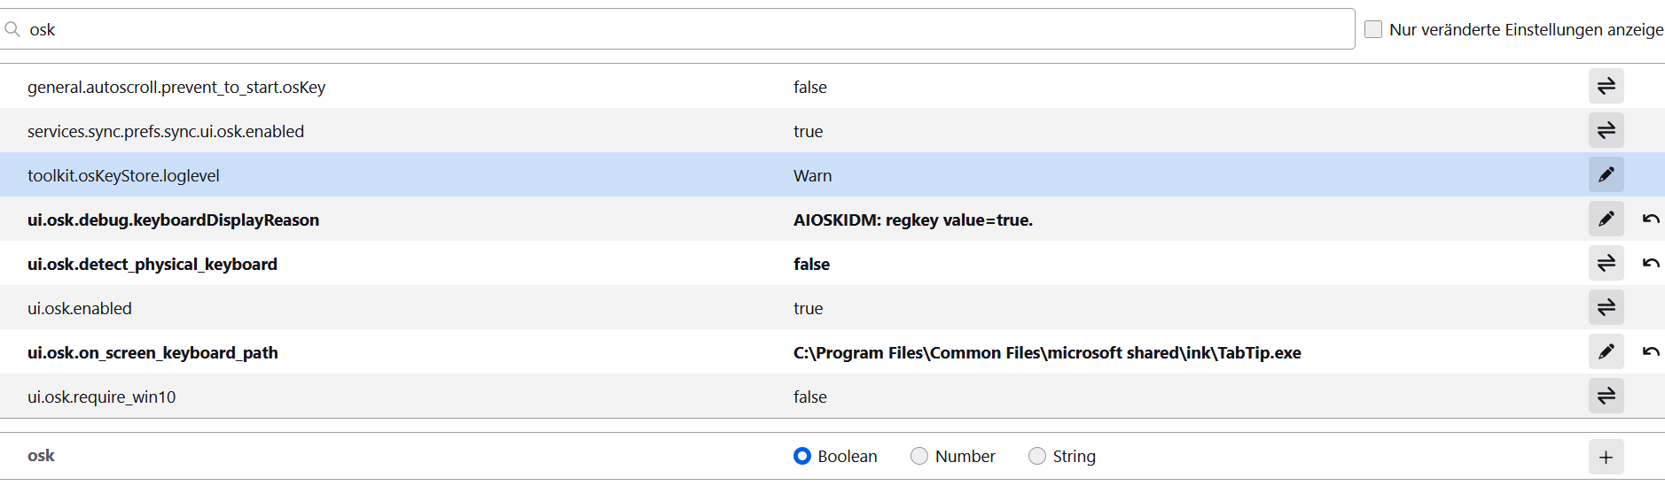1665x501 pixels.
Task: Click the search magnifier icon
Action: tap(12, 29)
